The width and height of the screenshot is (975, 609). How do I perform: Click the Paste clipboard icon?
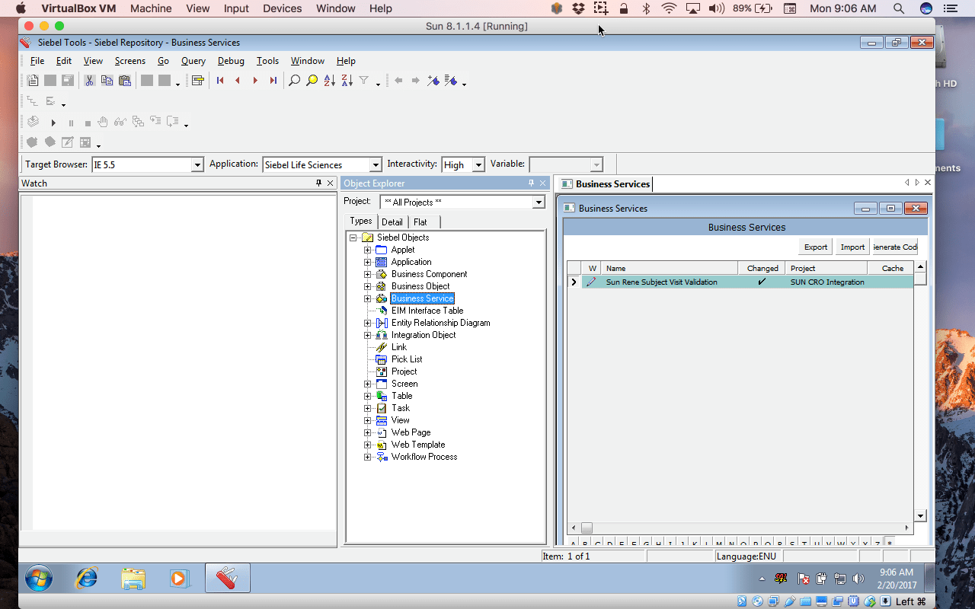tap(125, 81)
